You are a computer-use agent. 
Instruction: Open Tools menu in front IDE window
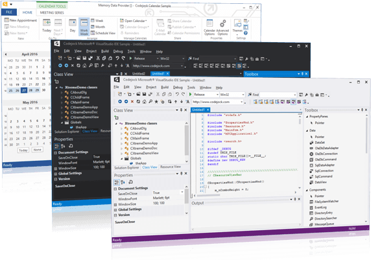[191, 88]
